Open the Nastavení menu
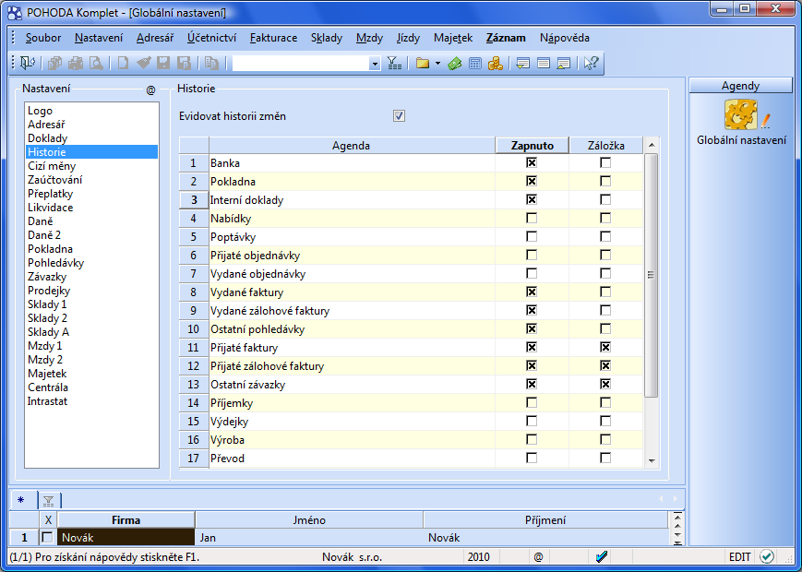This screenshot has width=802, height=572. (99, 38)
